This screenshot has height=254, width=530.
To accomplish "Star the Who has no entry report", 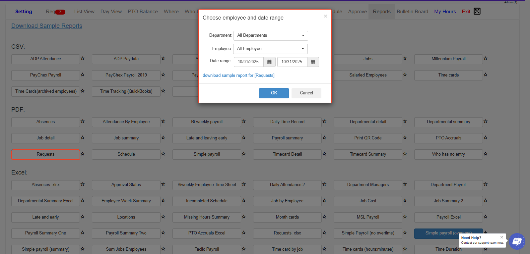I will (486, 154).
